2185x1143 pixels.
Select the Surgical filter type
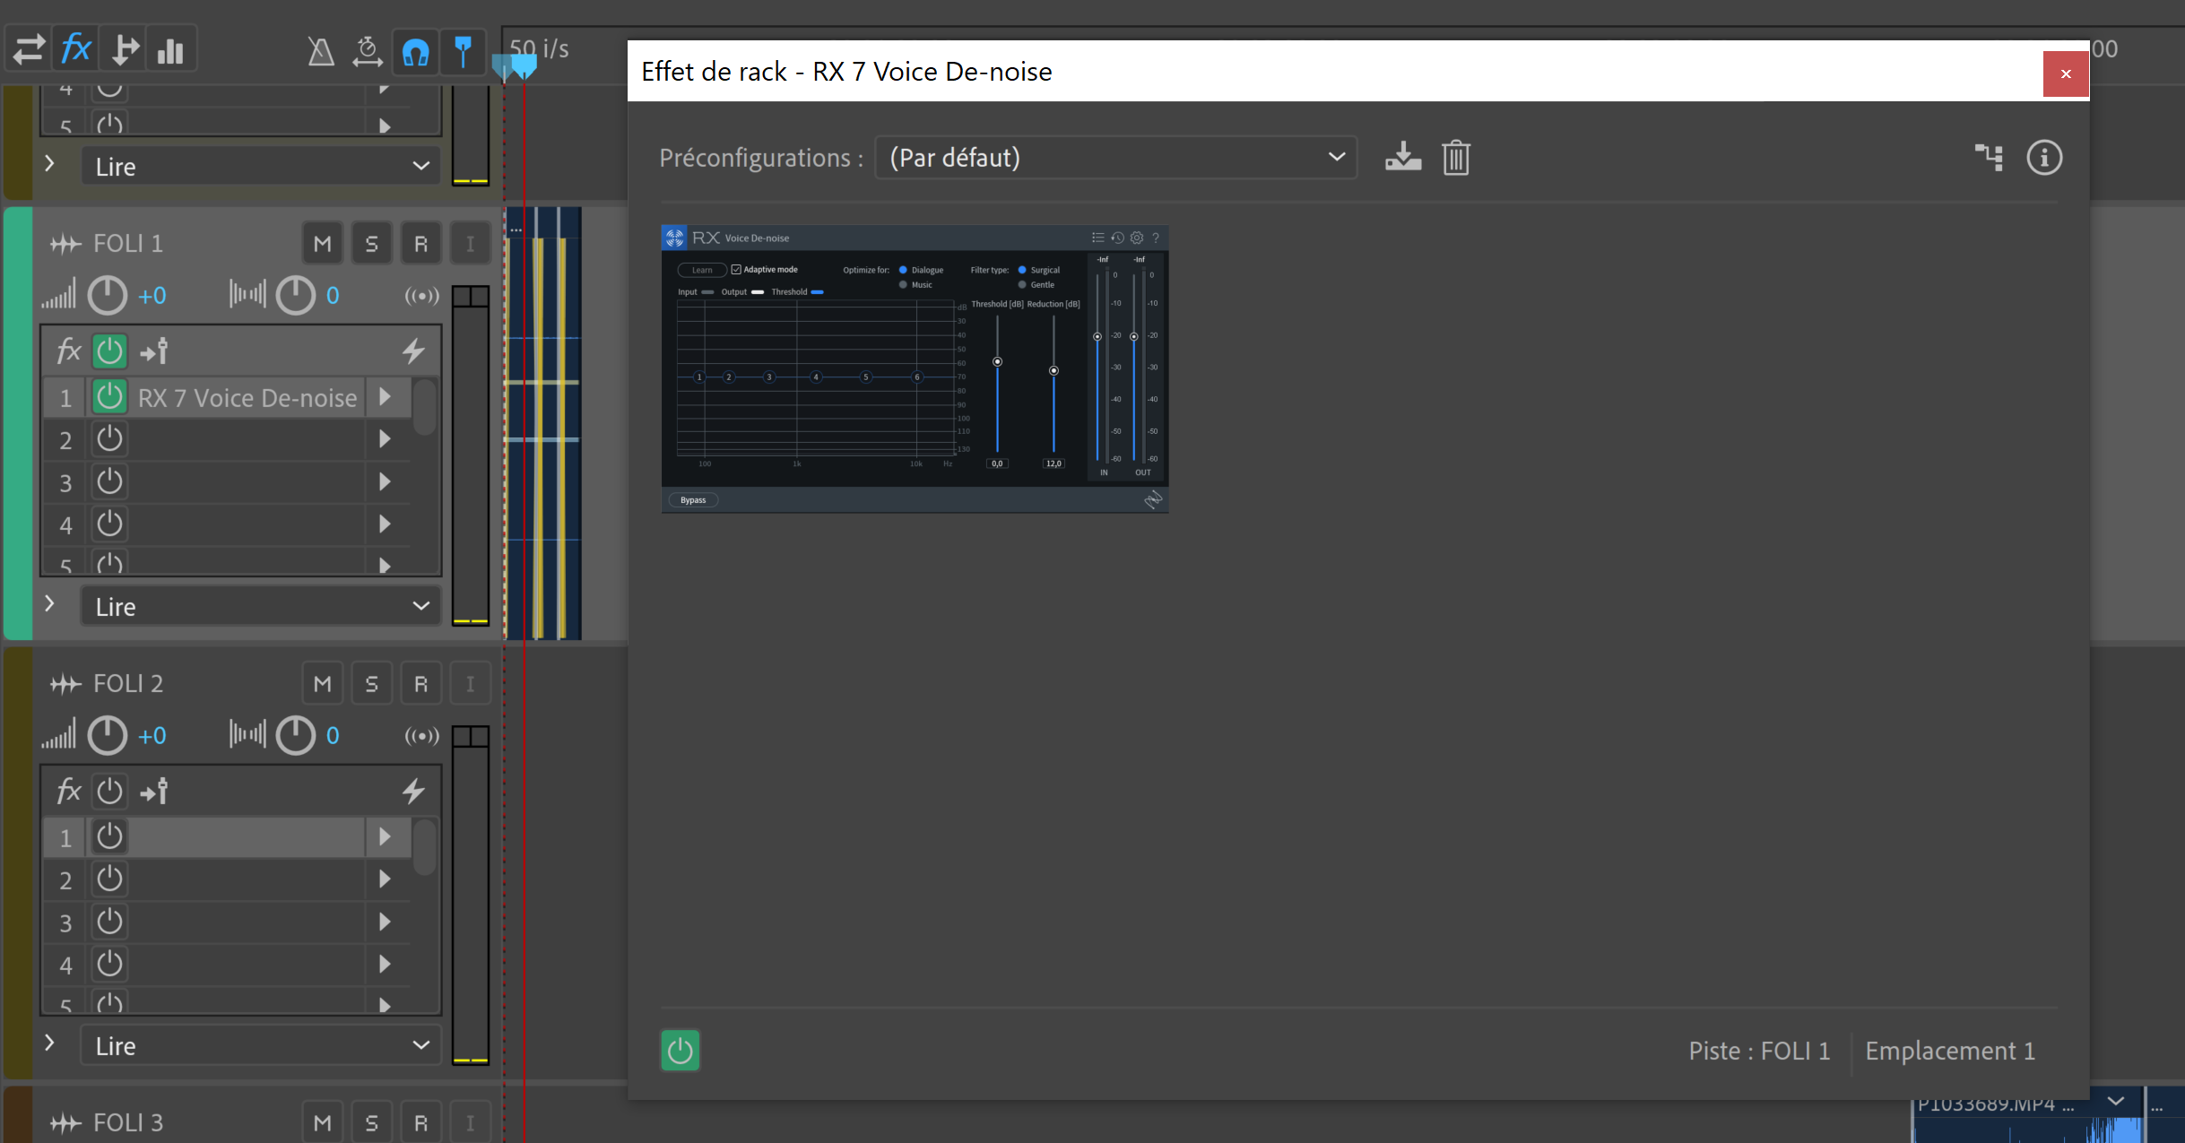click(x=1021, y=270)
